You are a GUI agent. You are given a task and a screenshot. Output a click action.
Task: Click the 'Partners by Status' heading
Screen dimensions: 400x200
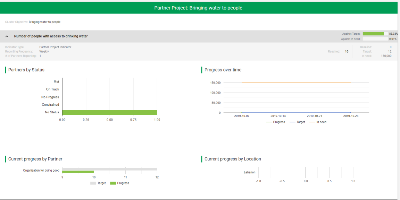coord(26,70)
